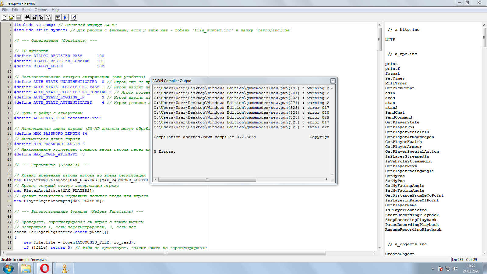This screenshot has width=487, height=274.
Task: Open Opera browser from the taskbar
Action: [45, 268]
